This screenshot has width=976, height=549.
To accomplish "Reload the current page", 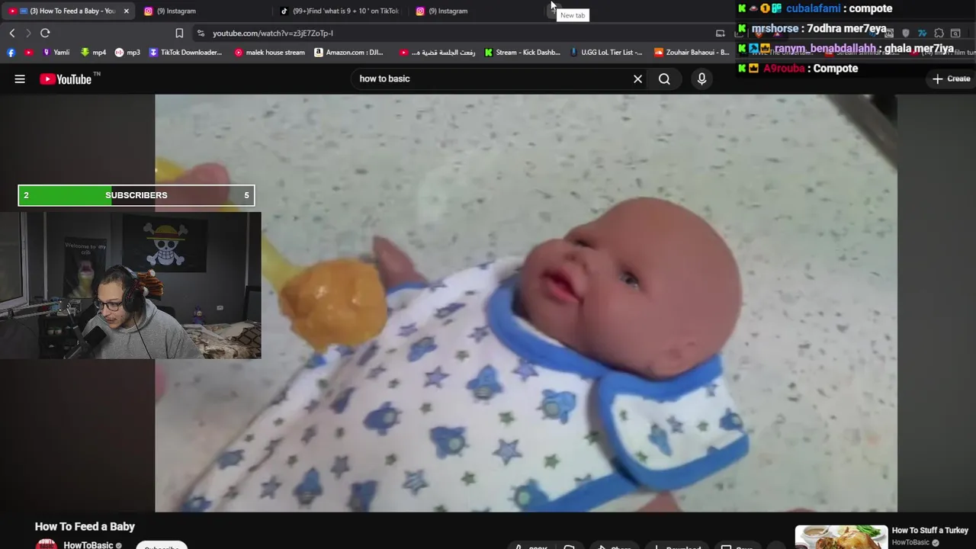I will pos(45,33).
